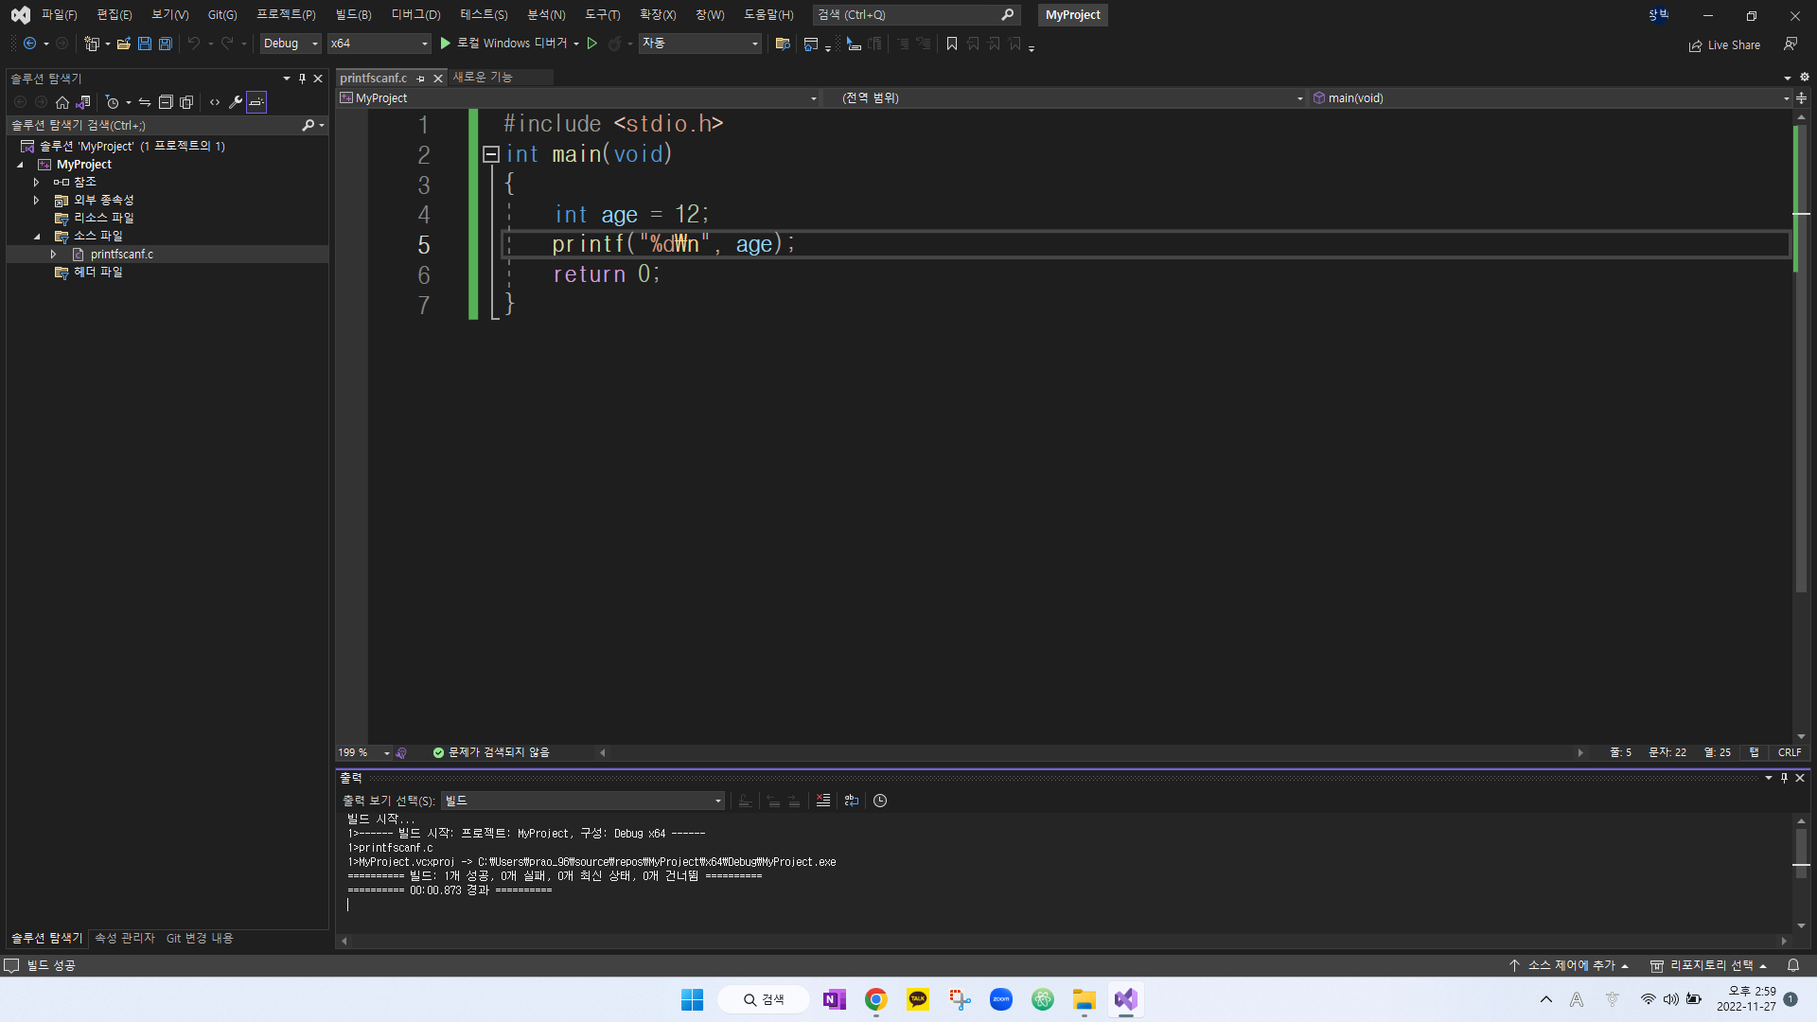
Task: Open the 빌드(B) menu
Action: 353,15
